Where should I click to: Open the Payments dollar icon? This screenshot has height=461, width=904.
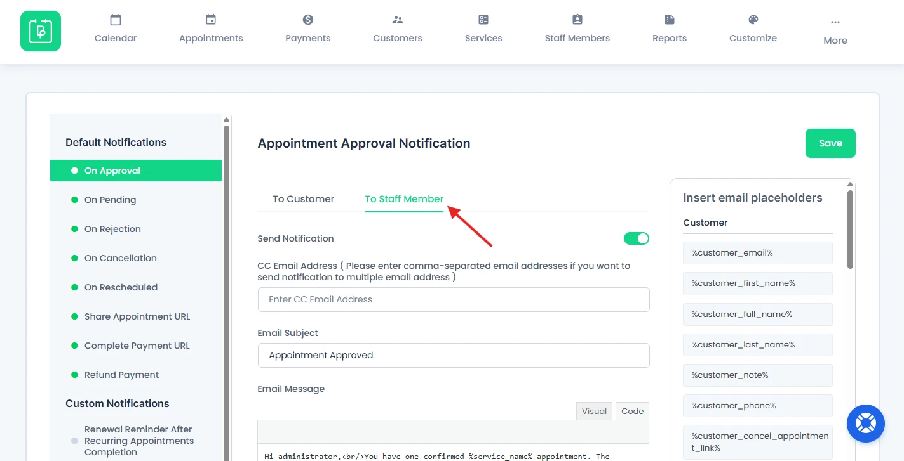[x=308, y=20]
